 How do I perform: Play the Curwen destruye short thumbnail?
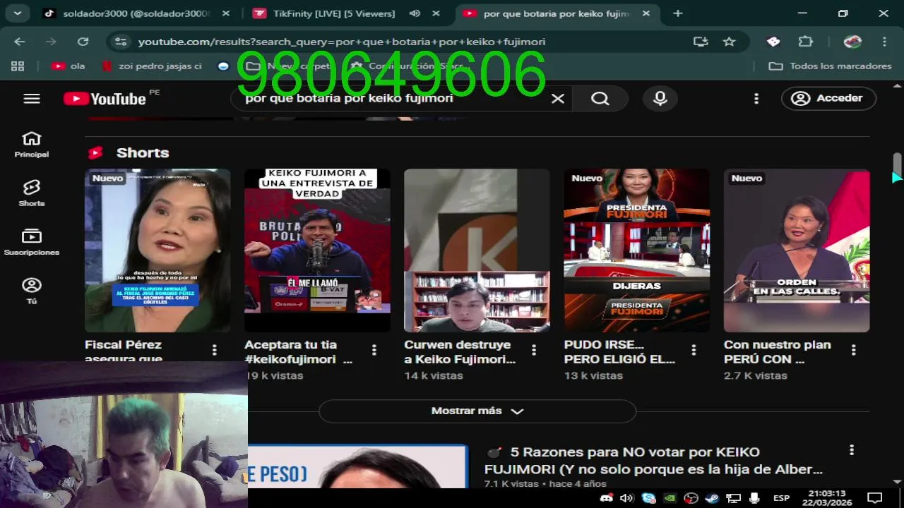(477, 250)
